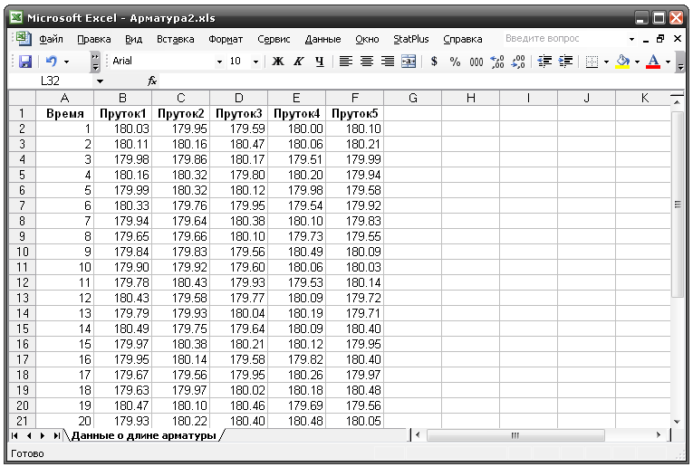Open the Вставка menu
The image size is (693, 467).
tap(176, 39)
